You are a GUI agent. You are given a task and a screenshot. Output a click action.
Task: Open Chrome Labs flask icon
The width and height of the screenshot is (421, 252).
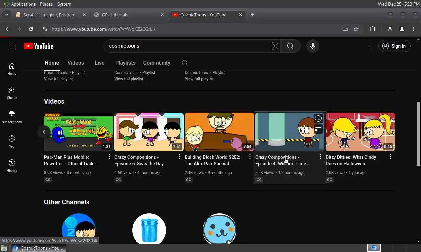(390, 29)
